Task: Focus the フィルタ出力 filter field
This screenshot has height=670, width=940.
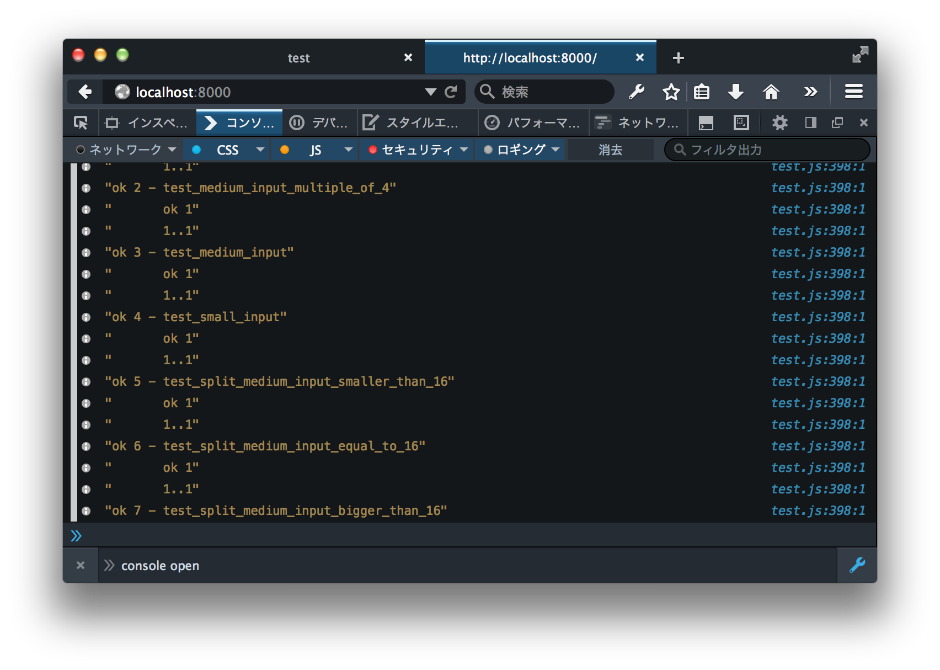Action: [767, 149]
